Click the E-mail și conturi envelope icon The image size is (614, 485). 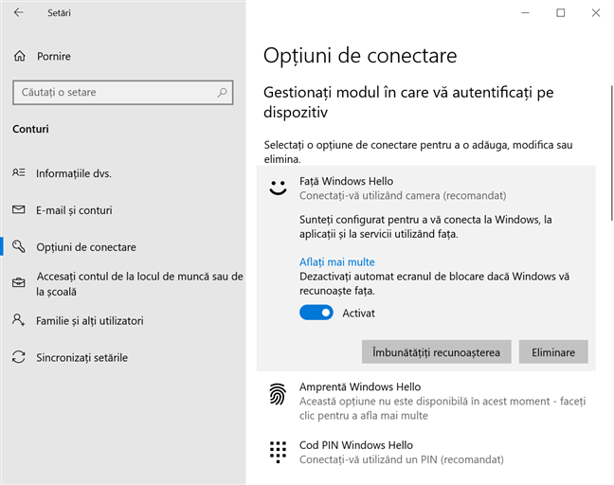18,209
